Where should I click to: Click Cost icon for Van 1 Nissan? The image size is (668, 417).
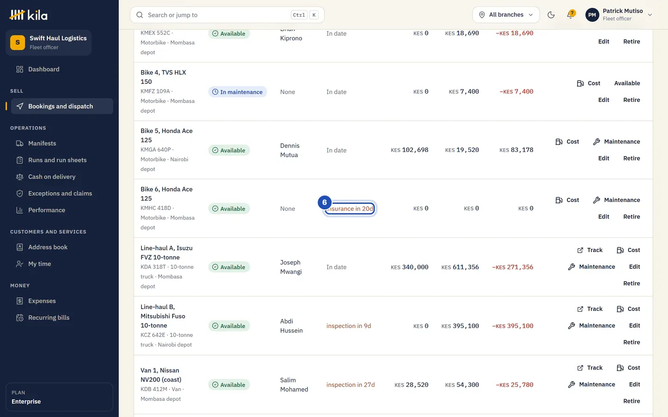[x=620, y=368]
